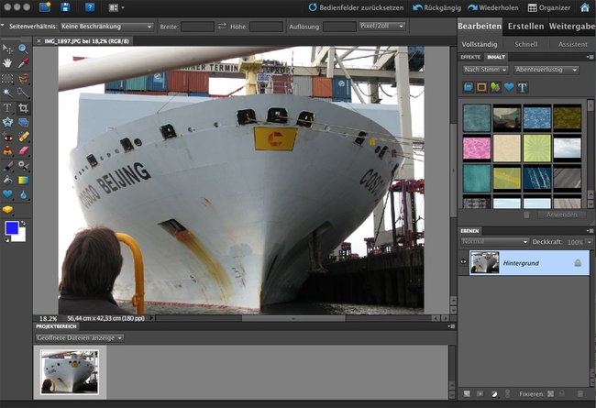Toggle the lock on Hintergrund layer

pos(578,263)
